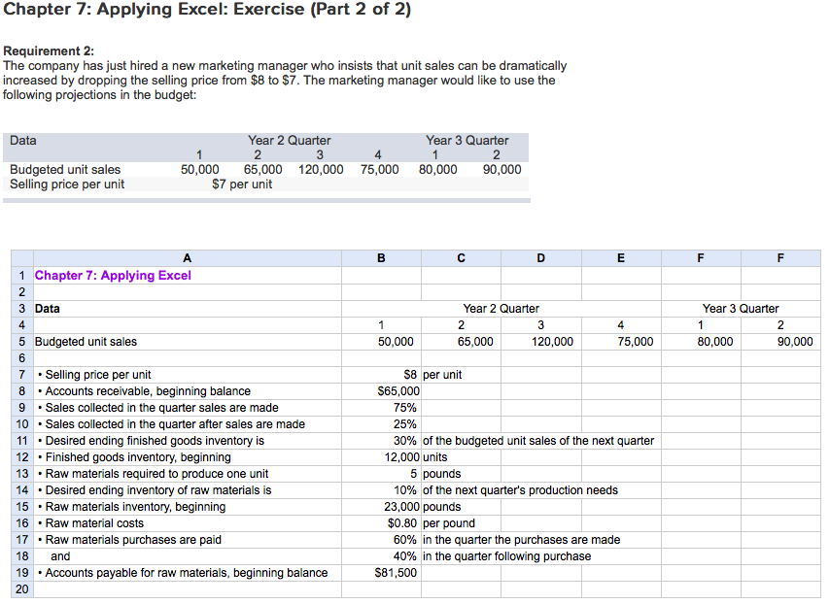The width and height of the screenshot is (830, 604).
Task: Select column header B
Action: point(380,257)
